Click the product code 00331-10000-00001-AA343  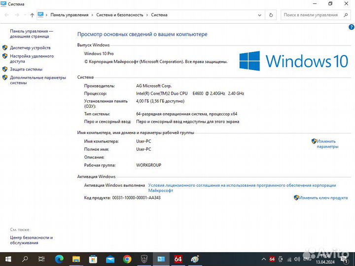tap(136, 198)
